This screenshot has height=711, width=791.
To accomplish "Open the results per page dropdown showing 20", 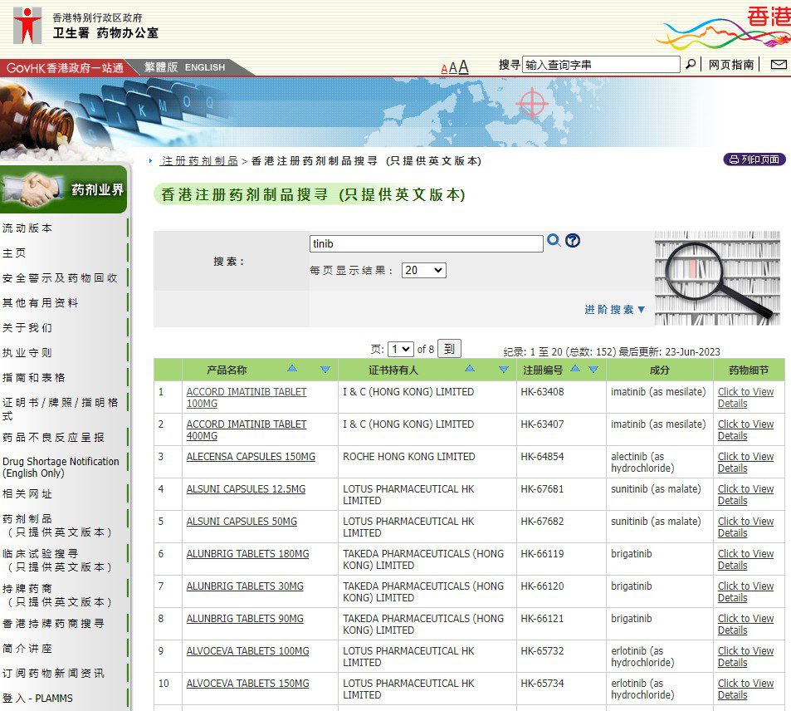I will (x=424, y=270).
